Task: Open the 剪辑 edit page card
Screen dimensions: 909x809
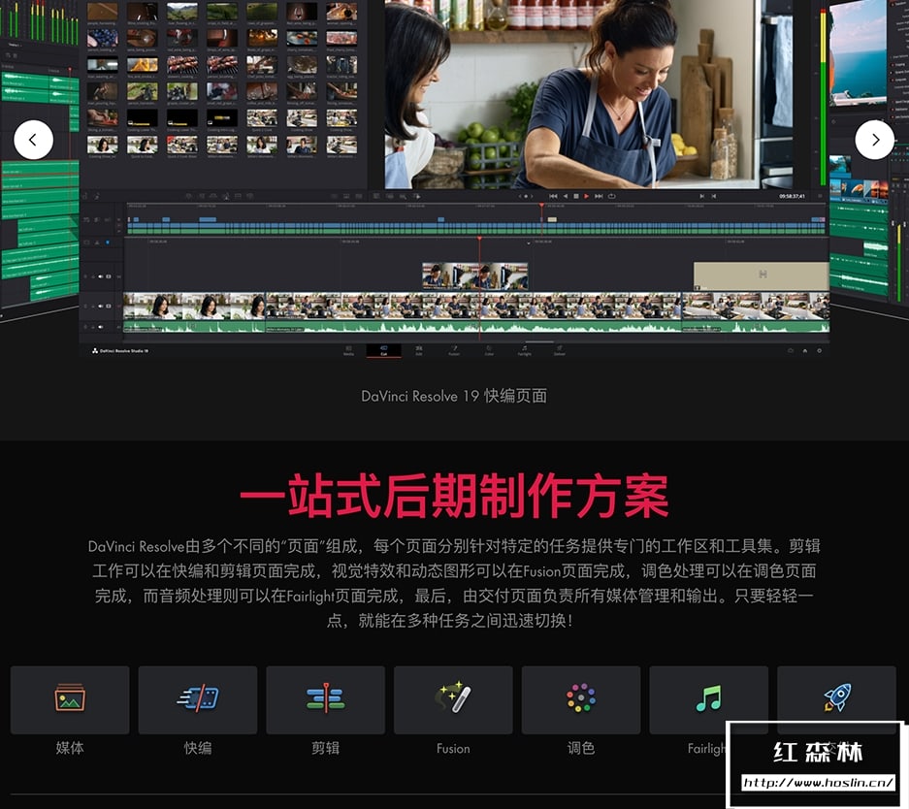Action: [325, 700]
